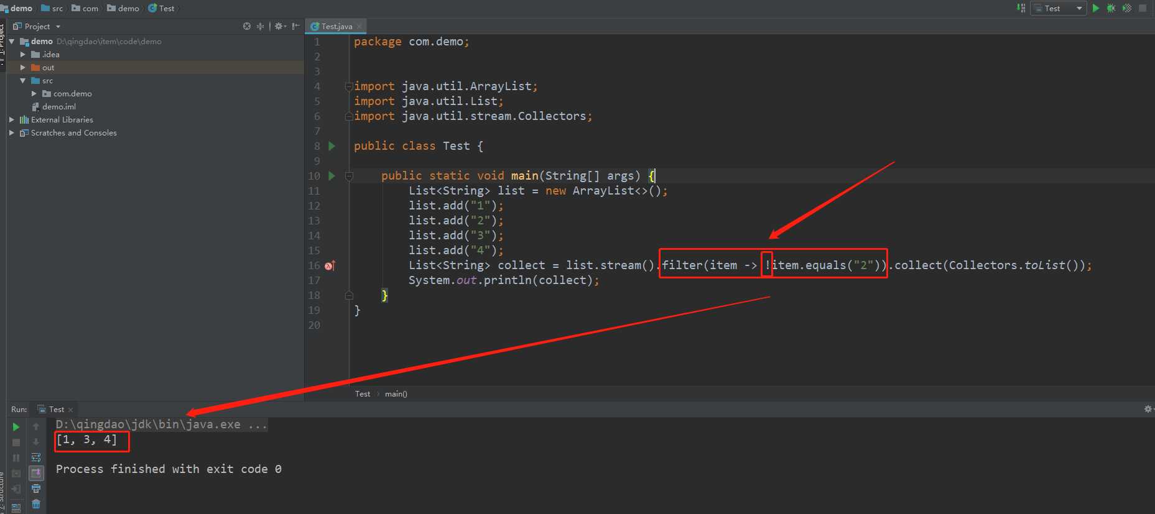Expand the .idea folder
The height and width of the screenshot is (514, 1155).
[x=23, y=55]
